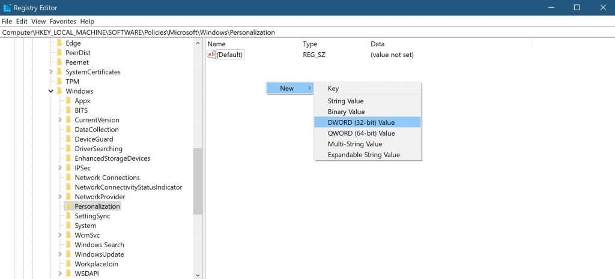Viewport: 615px width, 279px height.
Task: Click the (value not set) data cell
Action: (392, 55)
